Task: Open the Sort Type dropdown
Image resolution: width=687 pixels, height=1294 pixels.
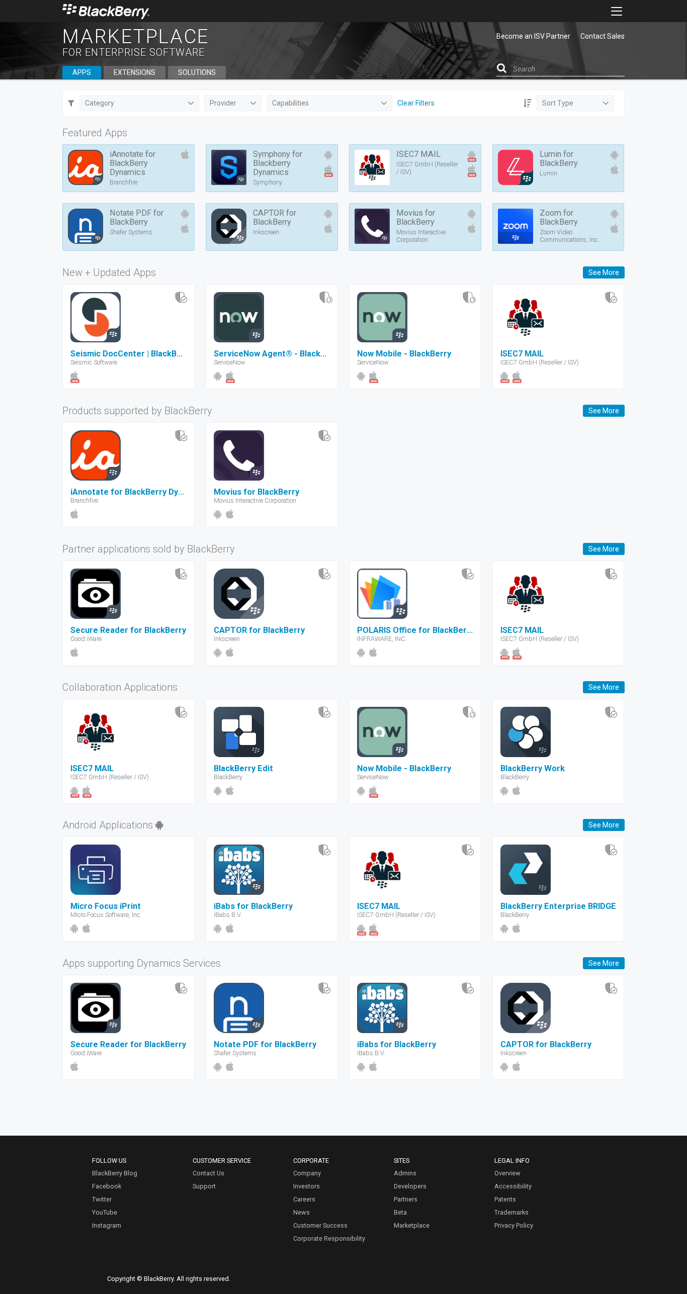Action: tap(575, 103)
